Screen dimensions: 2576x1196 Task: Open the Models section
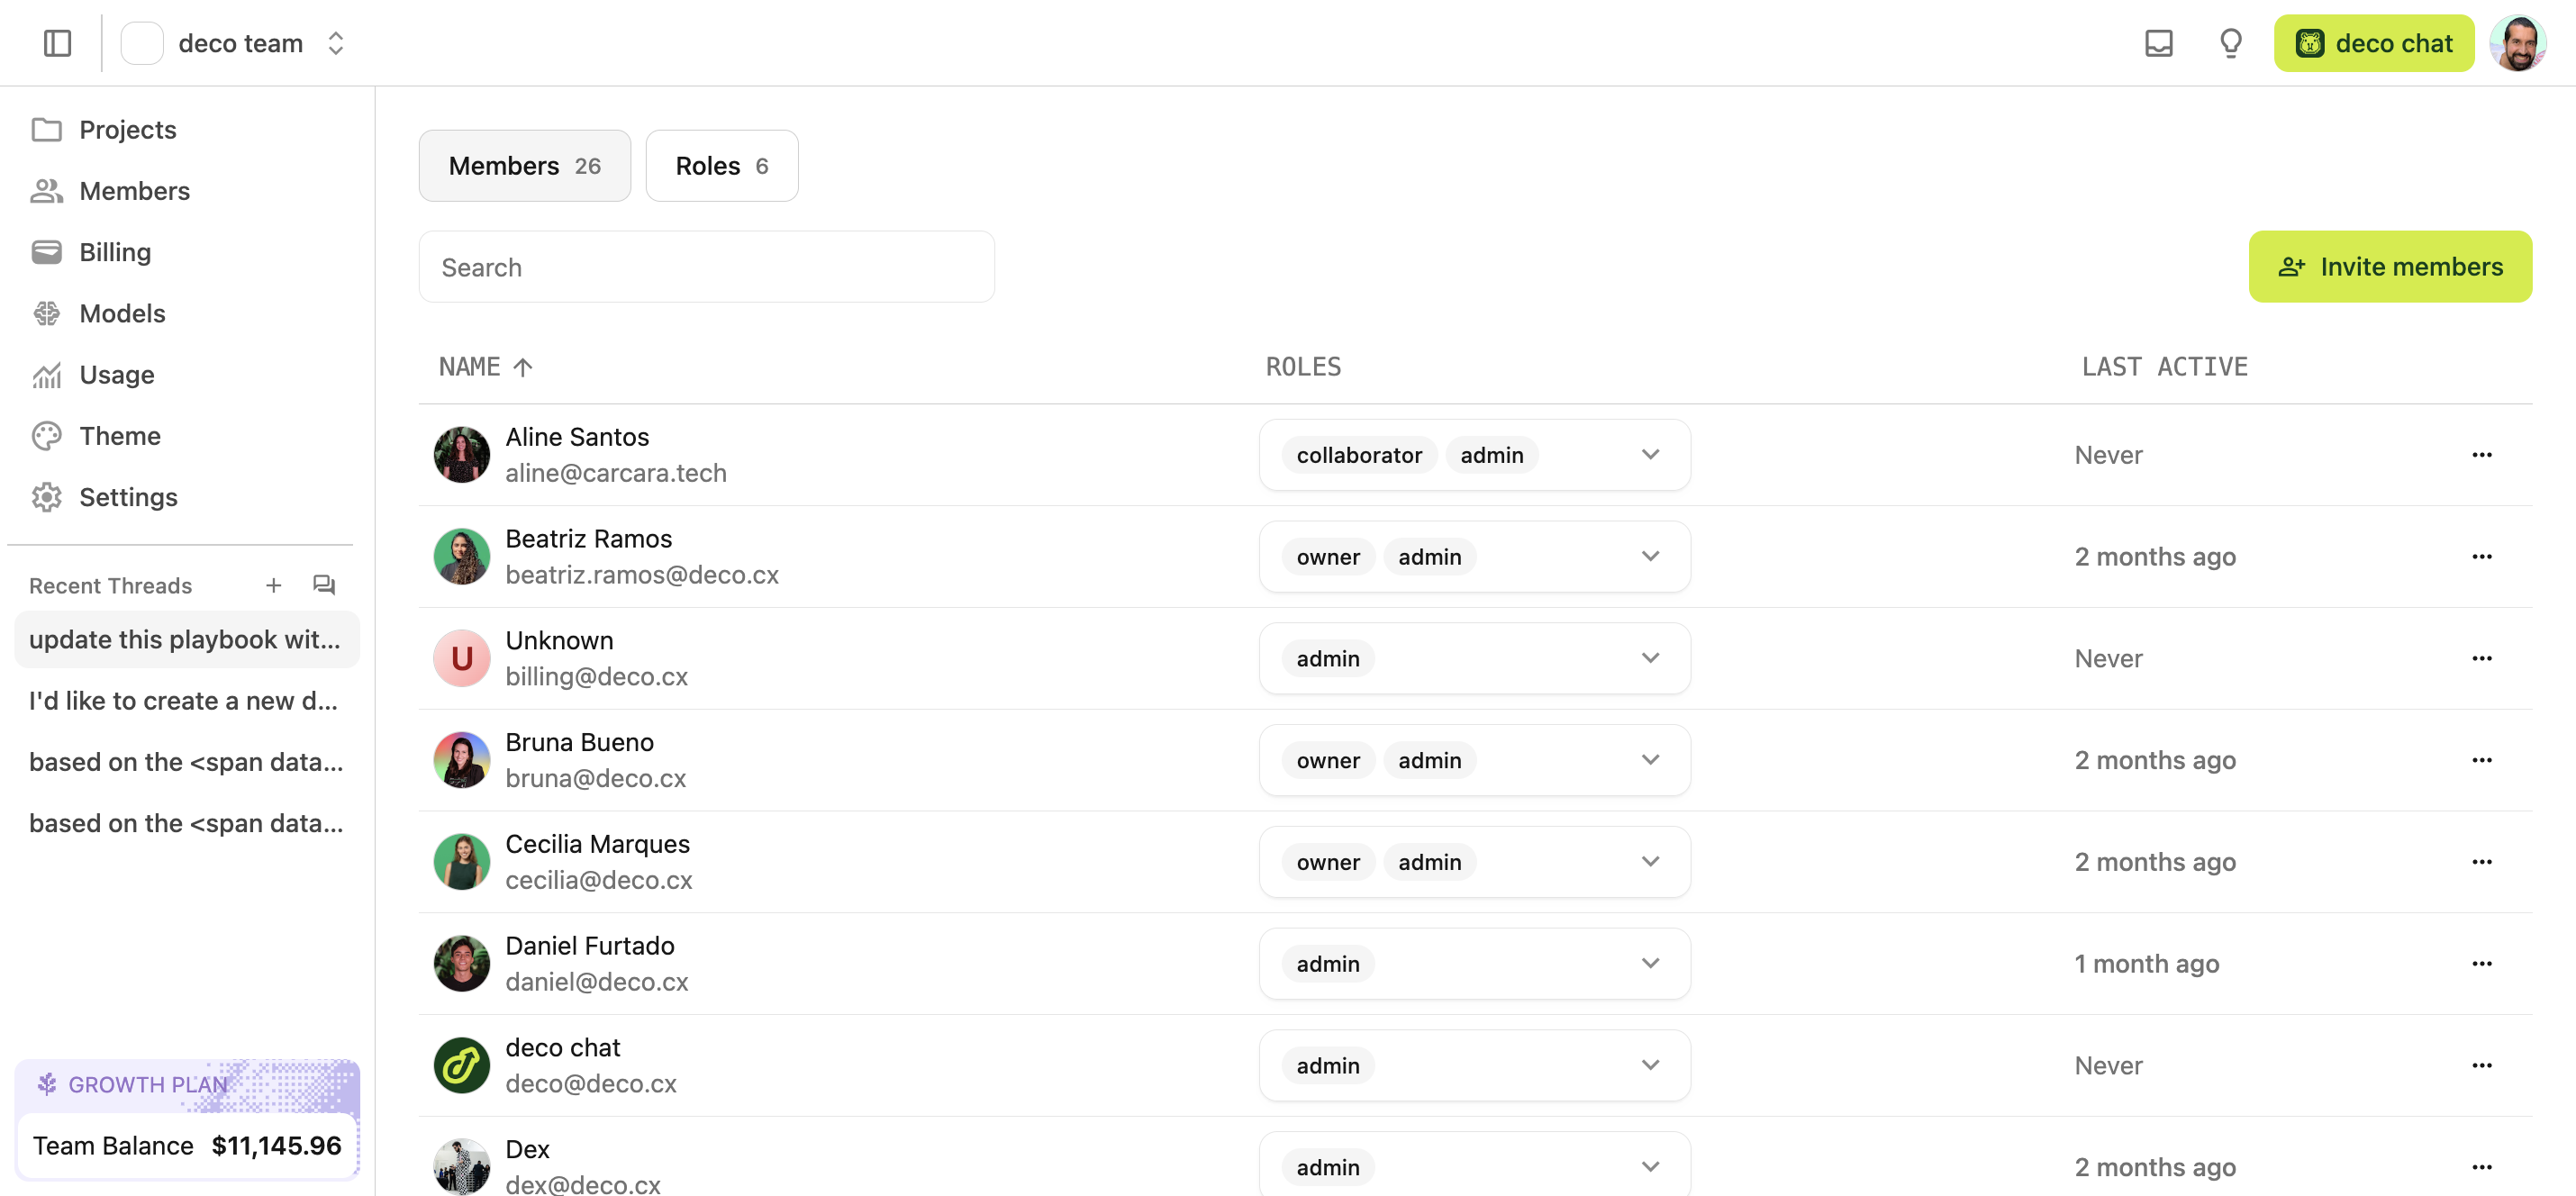(122, 313)
